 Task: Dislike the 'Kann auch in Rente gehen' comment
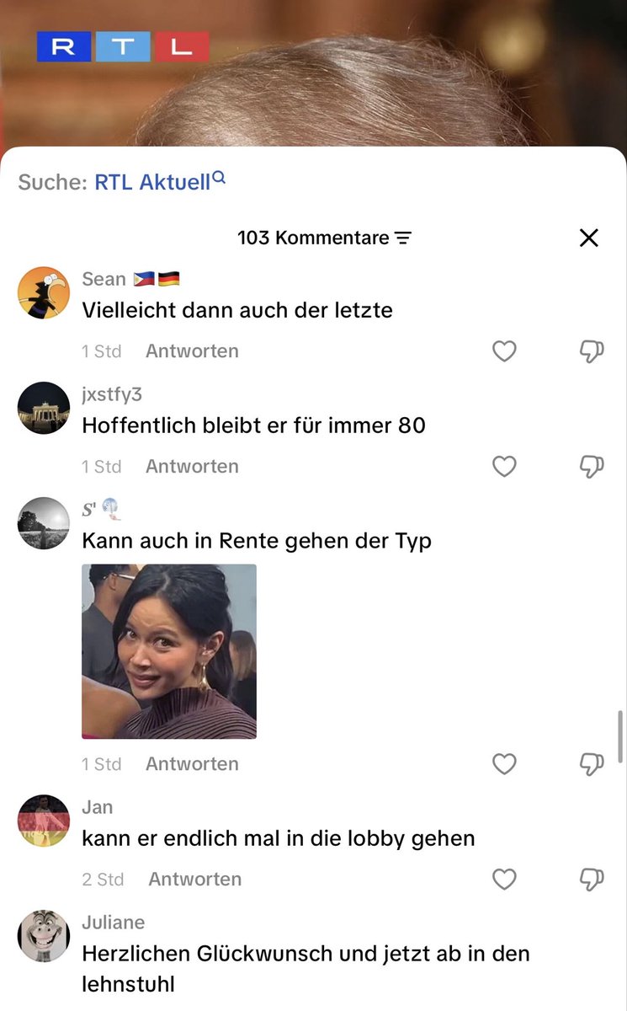tap(592, 764)
